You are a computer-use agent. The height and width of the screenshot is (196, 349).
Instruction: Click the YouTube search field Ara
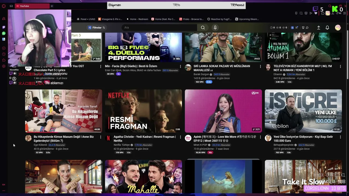tap(159, 27)
